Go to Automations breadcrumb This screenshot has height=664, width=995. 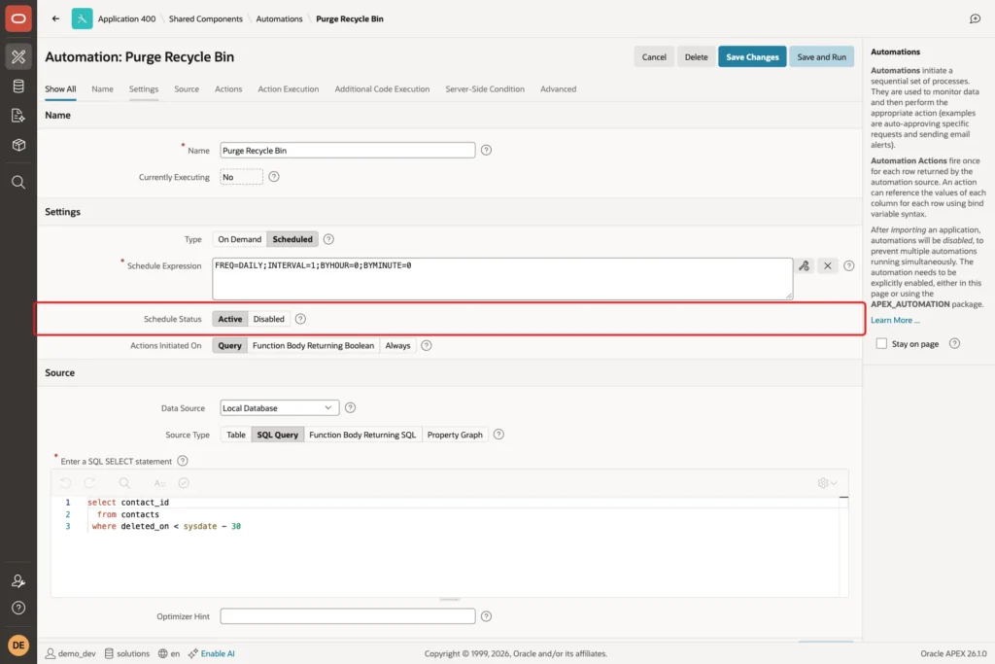279,18
